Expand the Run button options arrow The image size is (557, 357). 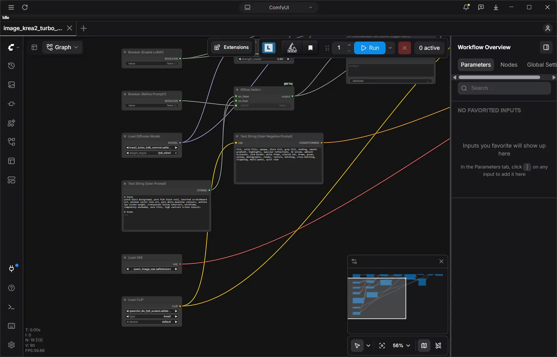[x=390, y=48]
